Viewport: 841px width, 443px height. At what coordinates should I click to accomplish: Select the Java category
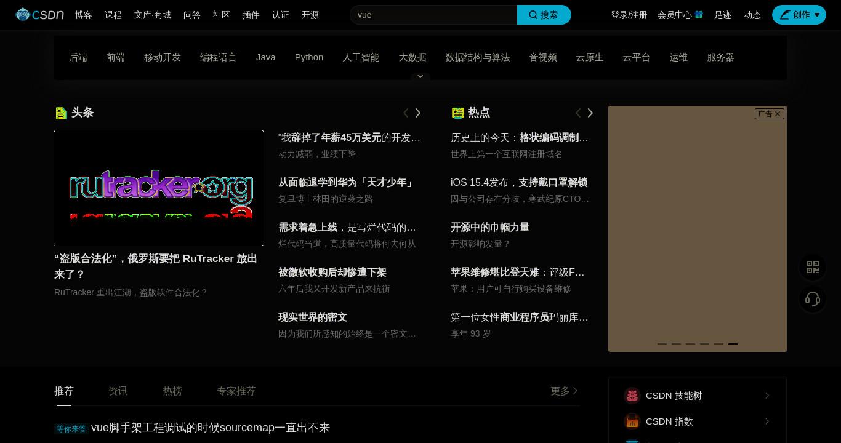pos(266,57)
